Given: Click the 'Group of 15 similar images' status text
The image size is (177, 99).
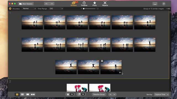Looking at the screenshot, I should point(153,9).
